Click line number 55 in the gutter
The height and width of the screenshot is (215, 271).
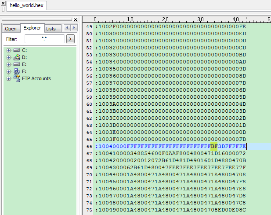89,69
